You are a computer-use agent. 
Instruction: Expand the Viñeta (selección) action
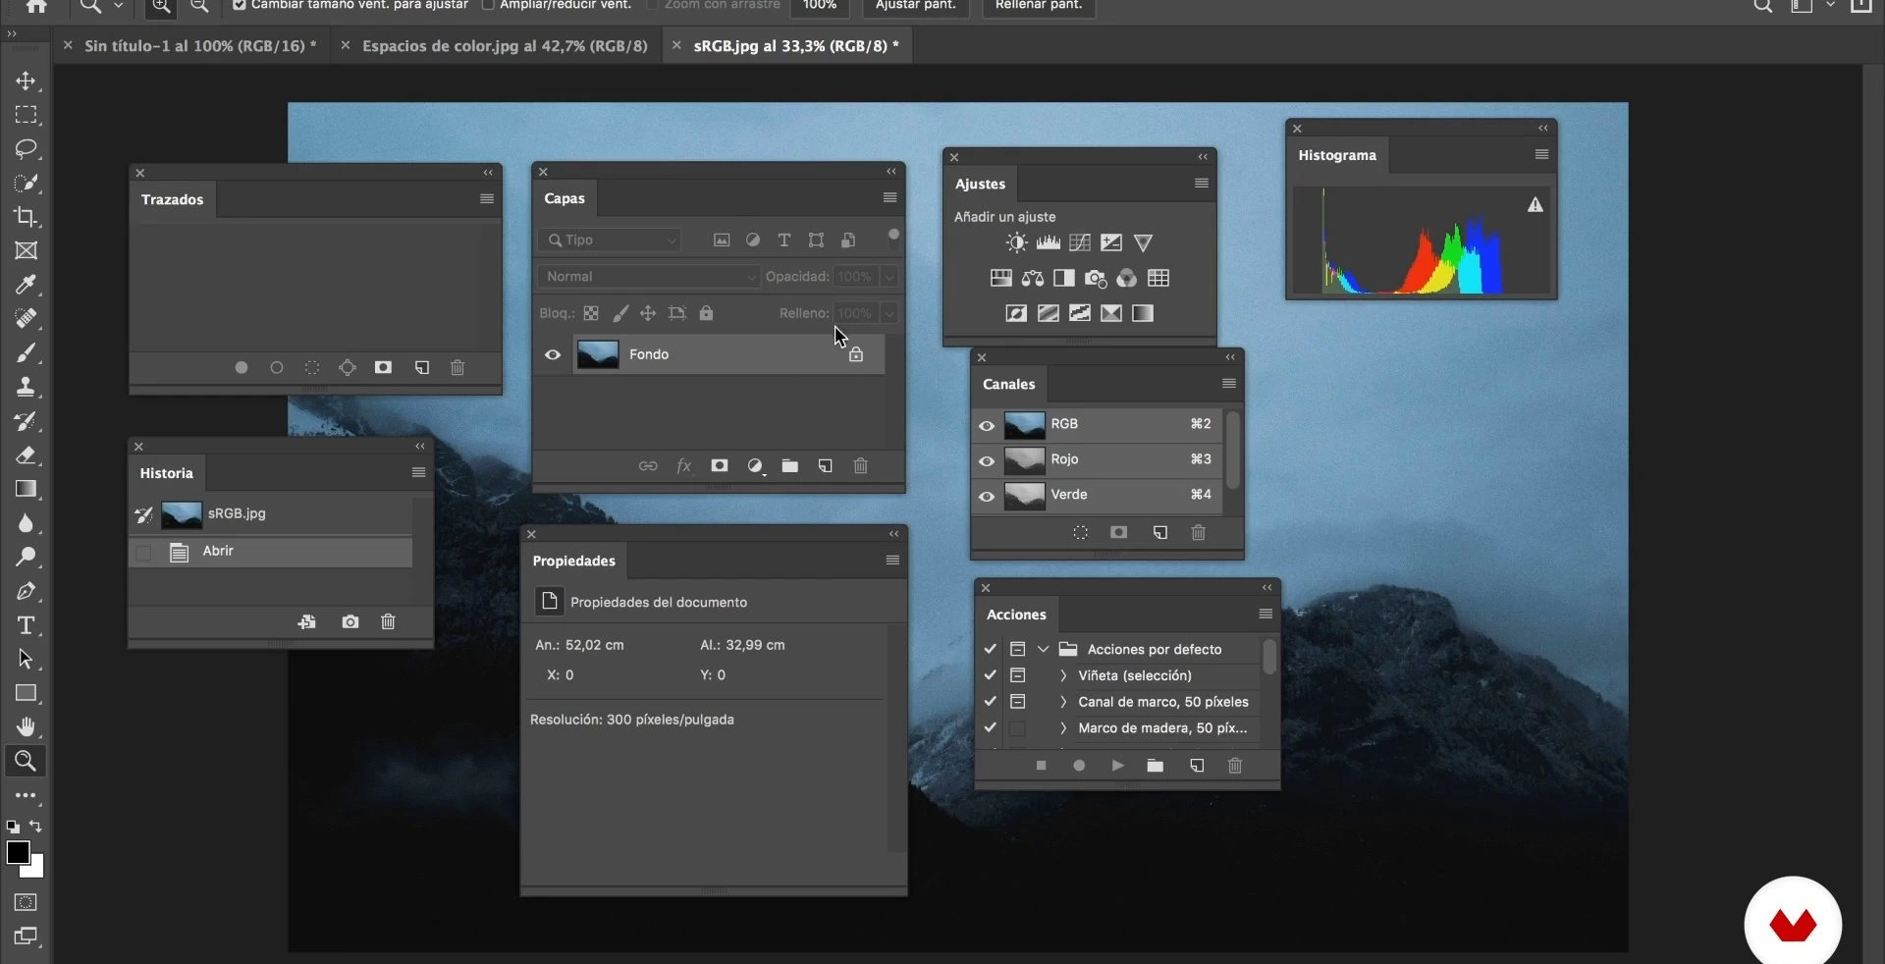coord(1062,675)
